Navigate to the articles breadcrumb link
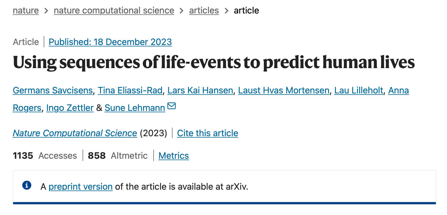The height and width of the screenshot is (215, 447). tap(204, 10)
